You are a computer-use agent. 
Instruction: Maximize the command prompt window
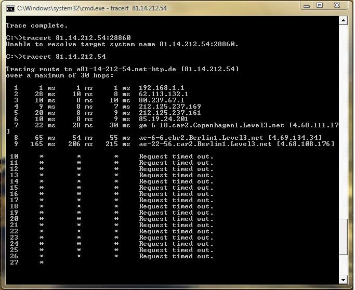tap(320, 5)
